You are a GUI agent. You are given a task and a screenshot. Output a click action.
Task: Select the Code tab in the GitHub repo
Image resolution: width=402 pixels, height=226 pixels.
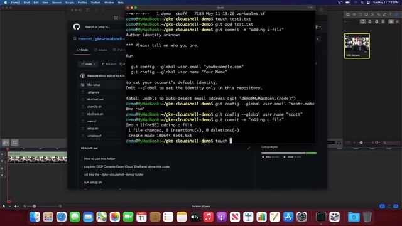pyautogui.click(x=82, y=50)
